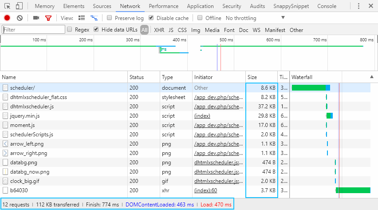Viewport: 378px width, 210px height.
Task: Filter requests by Other
Action: [296, 30]
